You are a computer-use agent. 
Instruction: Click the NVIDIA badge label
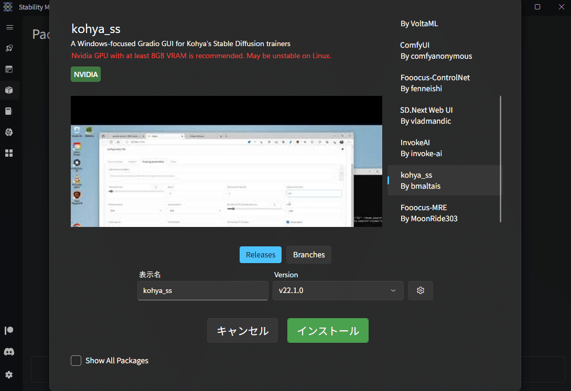(85, 74)
